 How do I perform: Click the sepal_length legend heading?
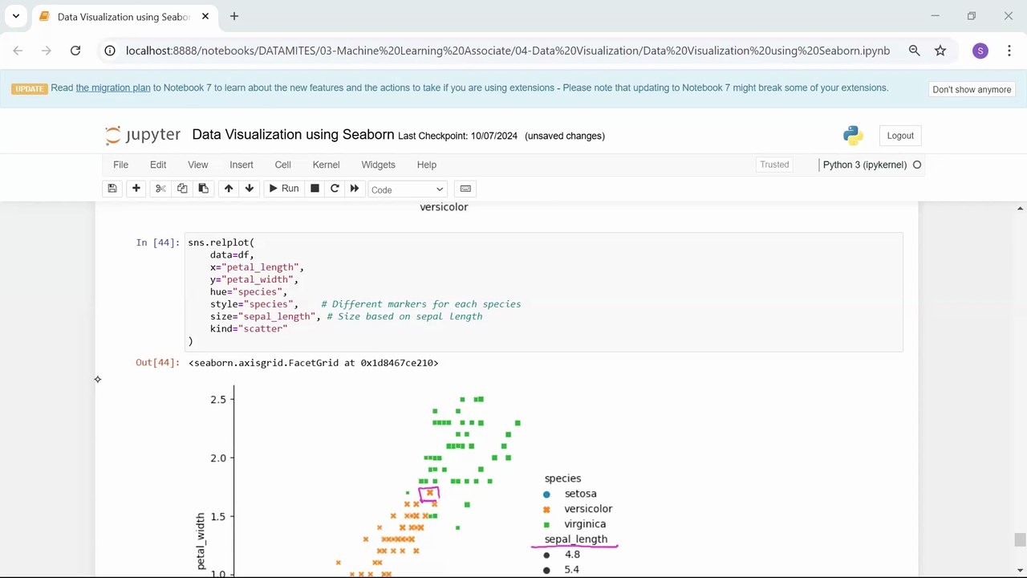[575, 539]
